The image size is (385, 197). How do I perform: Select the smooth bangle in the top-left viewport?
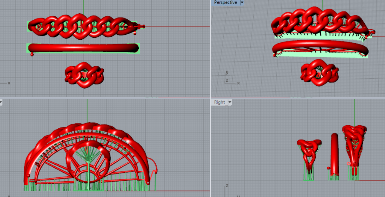coord(83,48)
